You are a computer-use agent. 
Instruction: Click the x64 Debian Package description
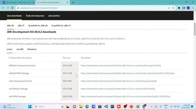[18, 89]
